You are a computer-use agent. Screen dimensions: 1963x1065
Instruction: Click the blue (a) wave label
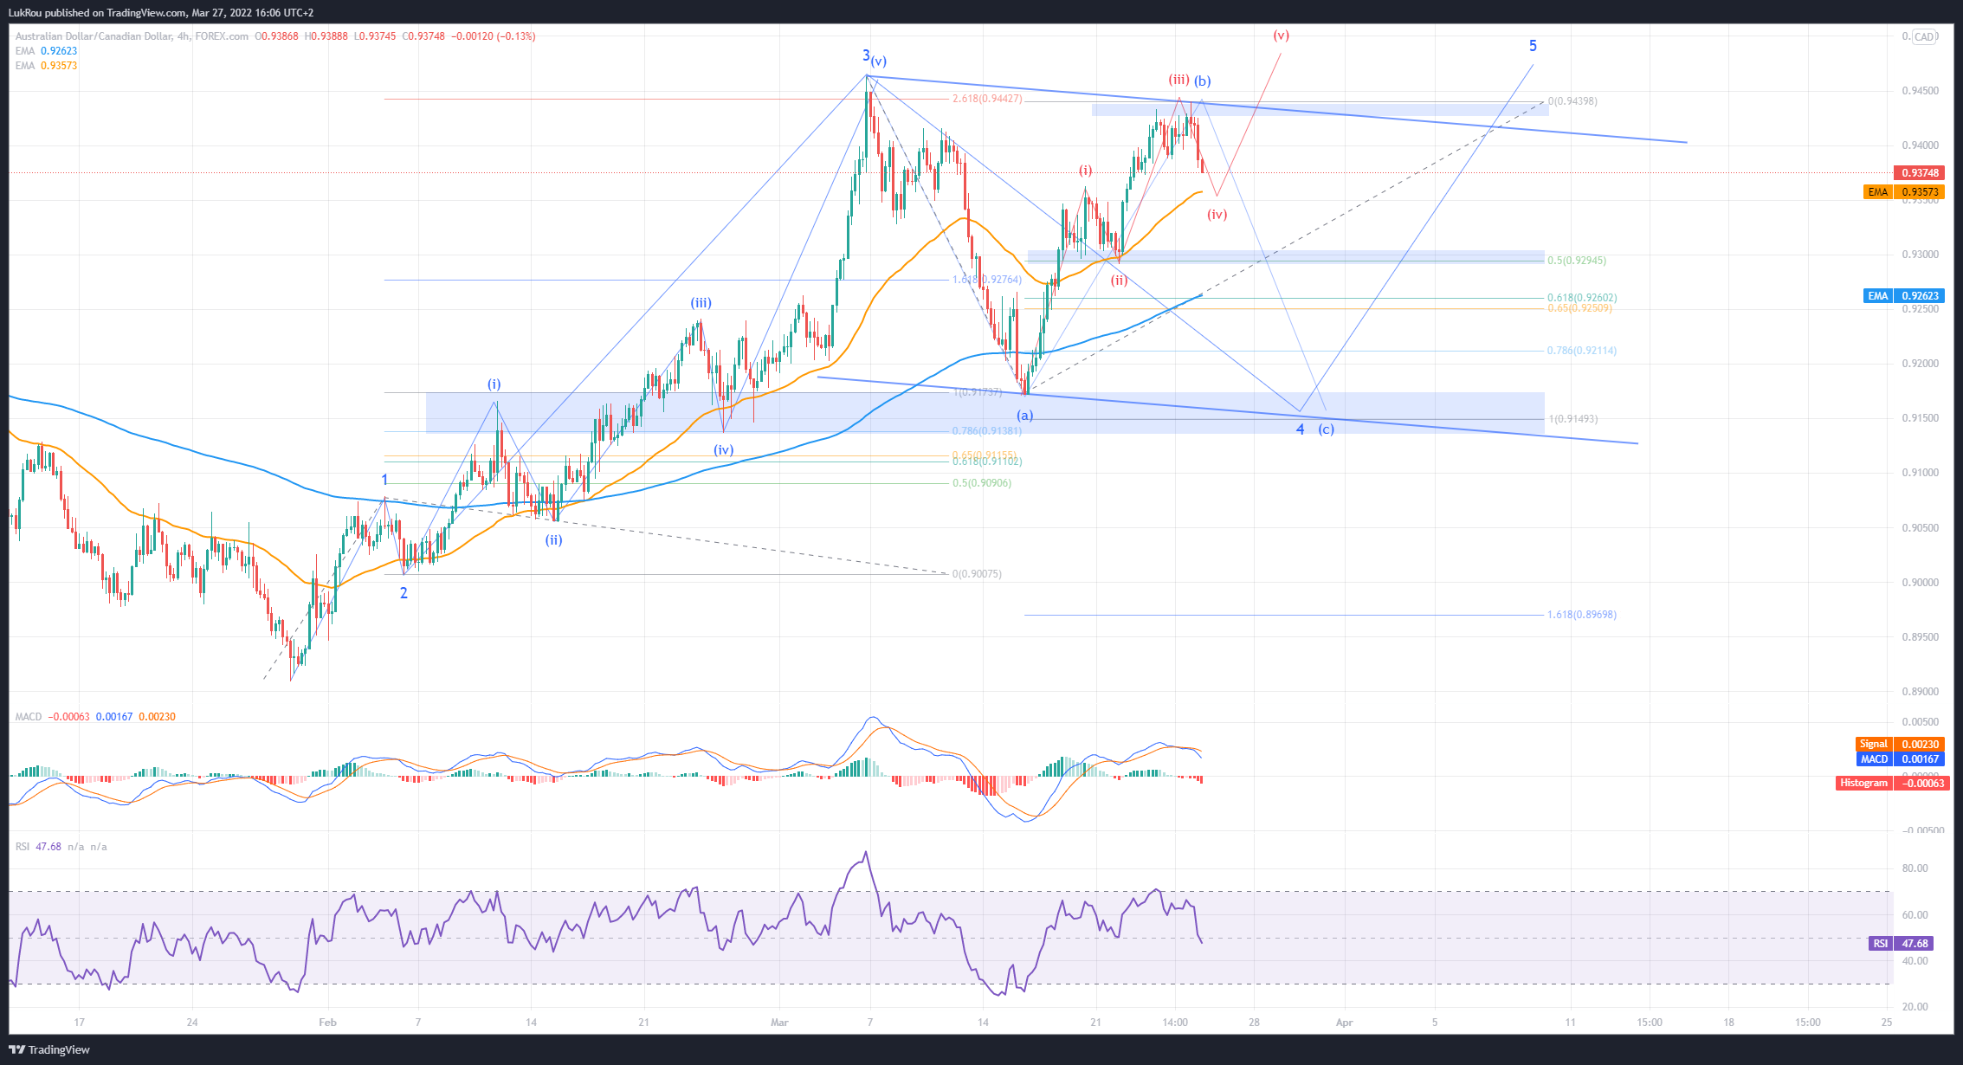(1024, 416)
